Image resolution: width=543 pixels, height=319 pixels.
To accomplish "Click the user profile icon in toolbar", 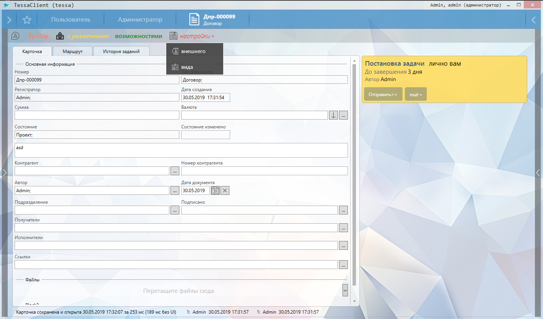I will point(15,36).
